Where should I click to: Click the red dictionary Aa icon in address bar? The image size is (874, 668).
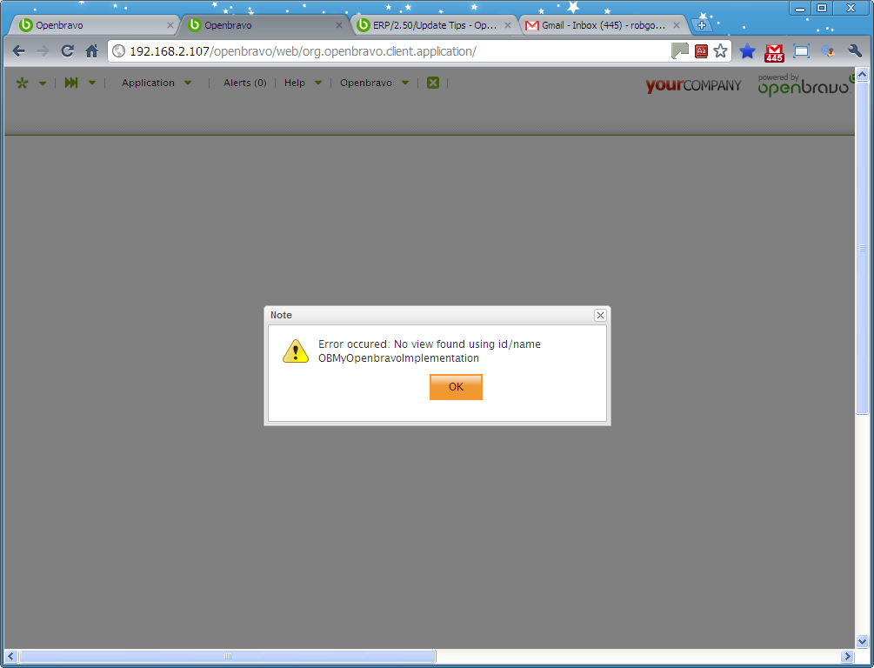click(701, 51)
